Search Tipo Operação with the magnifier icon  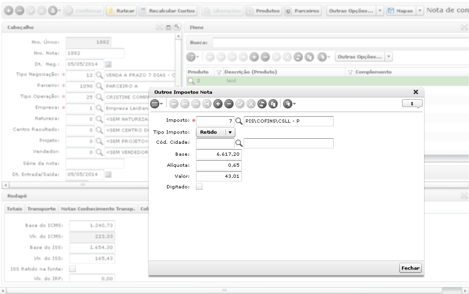pyautogui.click(x=99, y=97)
